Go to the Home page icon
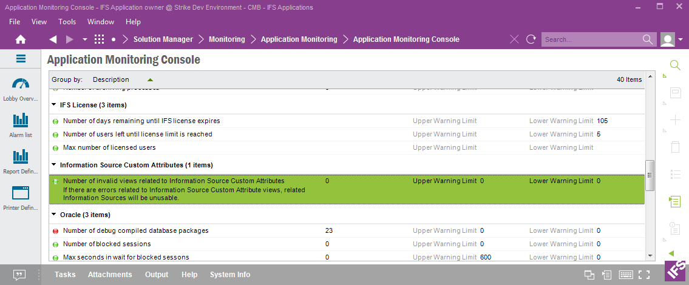Image resolution: width=689 pixels, height=285 pixels. coord(20,39)
